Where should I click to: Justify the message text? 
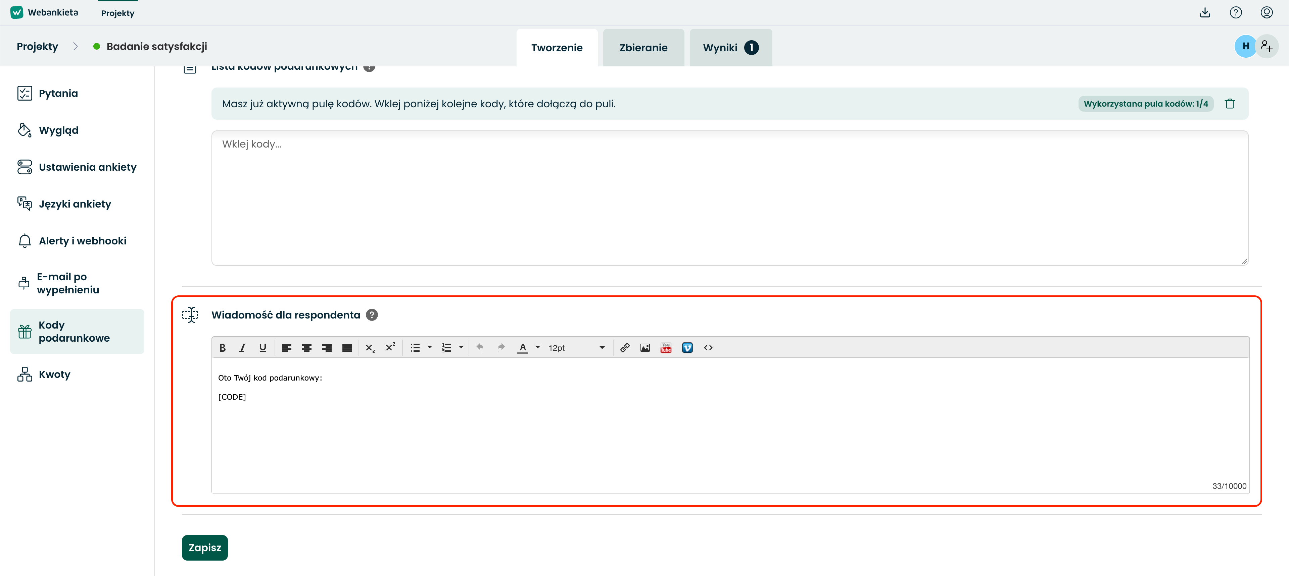coord(347,347)
